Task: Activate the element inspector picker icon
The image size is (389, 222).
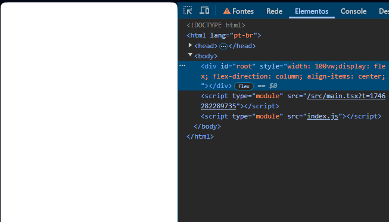Action: click(x=188, y=11)
